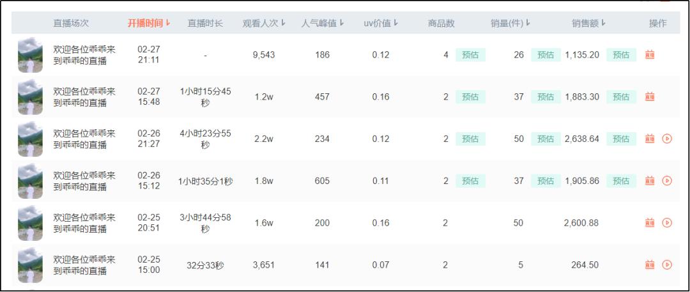Open live icon for 02-27 15:48 session

coord(650,97)
